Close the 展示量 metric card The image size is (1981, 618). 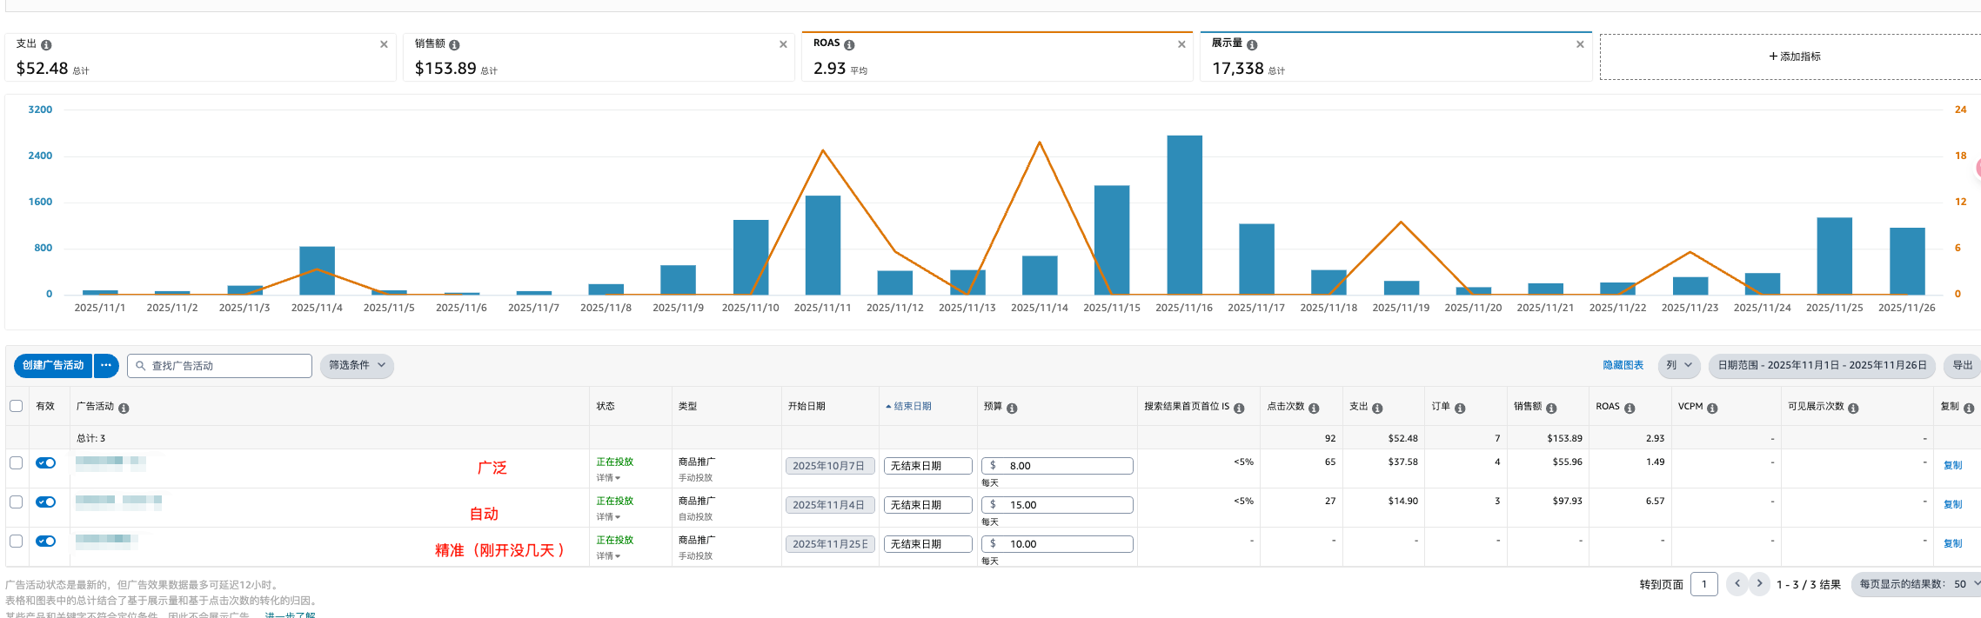point(1580,44)
